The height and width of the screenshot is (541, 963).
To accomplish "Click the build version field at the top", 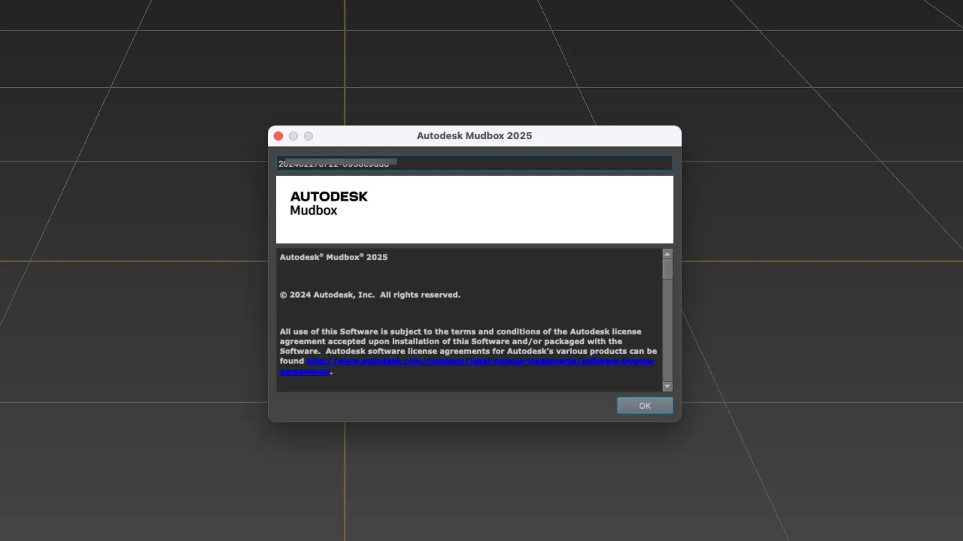I will pyautogui.click(x=474, y=163).
